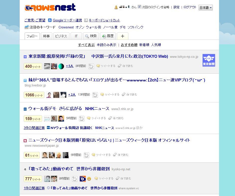Image resolution: width=235 pixels, height=196 pixels.
Task: Toggle 次回のログインを省略 checkbox
Action: pos(139,7)
